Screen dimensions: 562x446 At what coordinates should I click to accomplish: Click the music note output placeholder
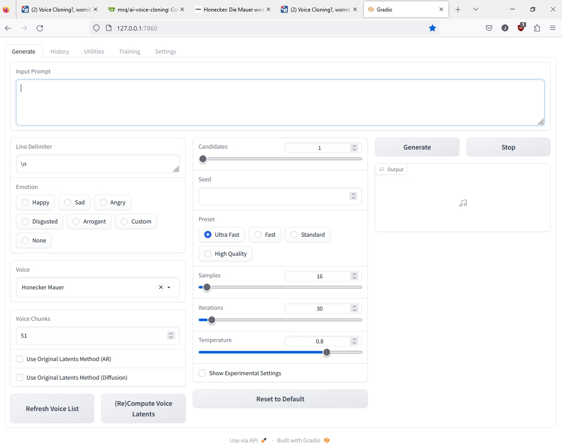[x=463, y=203]
